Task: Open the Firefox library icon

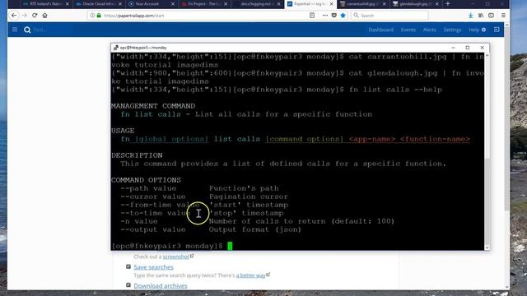Action: point(481,16)
